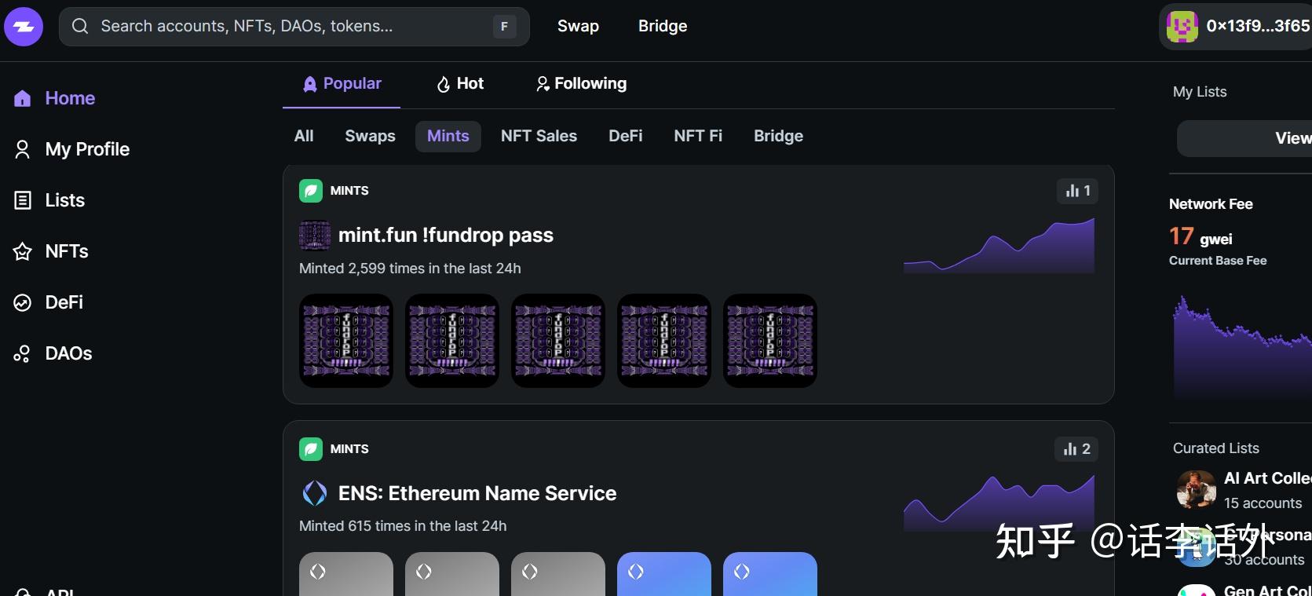The width and height of the screenshot is (1312, 596).
Task: Select the Swaps filter
Action: pos(370,136)
